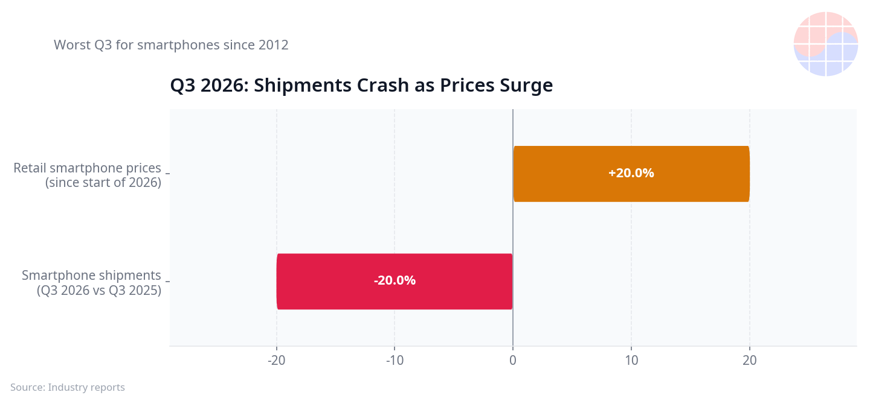Image resolution: width=870 pixels, height=398 pixels.
Task: Click the Retail smartphone prices axis label
Action: pos(88,175)
